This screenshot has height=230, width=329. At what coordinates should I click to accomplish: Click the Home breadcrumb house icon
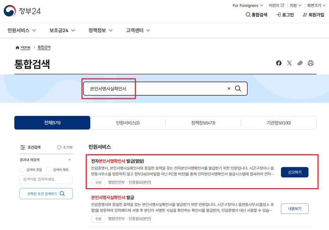tap(17, 47)
